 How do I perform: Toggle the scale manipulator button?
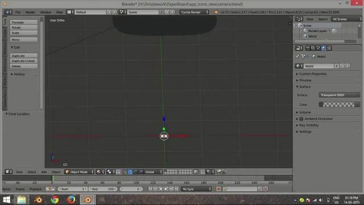pyautogui.click(x=140, y=172)
